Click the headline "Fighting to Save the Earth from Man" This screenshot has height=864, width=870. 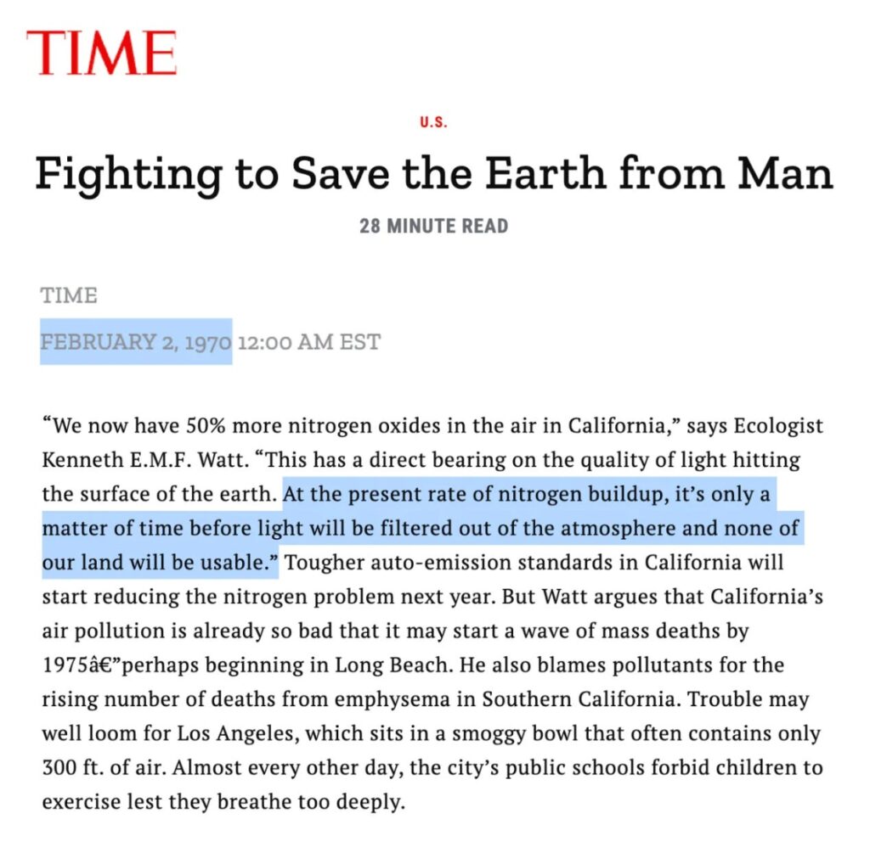pos(433,172)
